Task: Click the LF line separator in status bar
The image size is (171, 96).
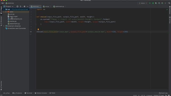Action: (x=138, y=95)
